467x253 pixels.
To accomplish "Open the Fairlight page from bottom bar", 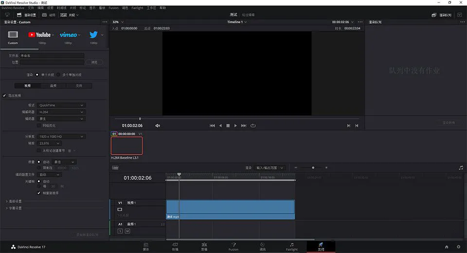I will tap(291, 246).
